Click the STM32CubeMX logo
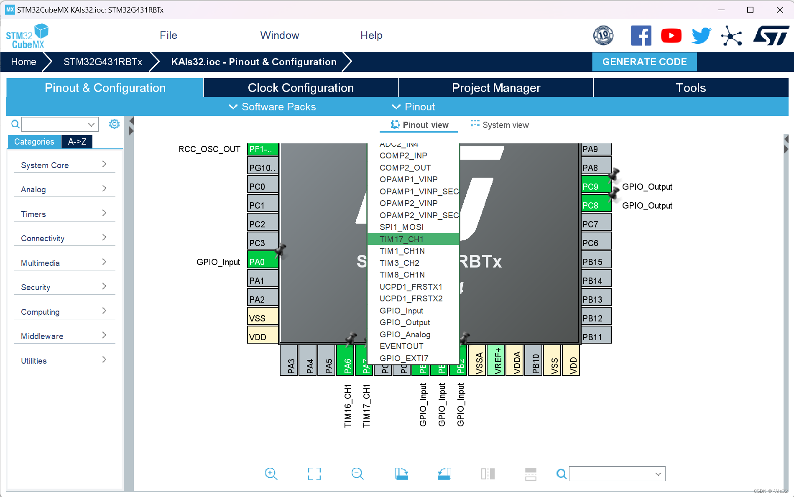 point(27,36)
